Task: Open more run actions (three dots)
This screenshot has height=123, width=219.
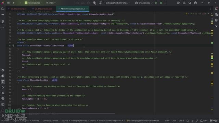Action: tap(166, 3)
